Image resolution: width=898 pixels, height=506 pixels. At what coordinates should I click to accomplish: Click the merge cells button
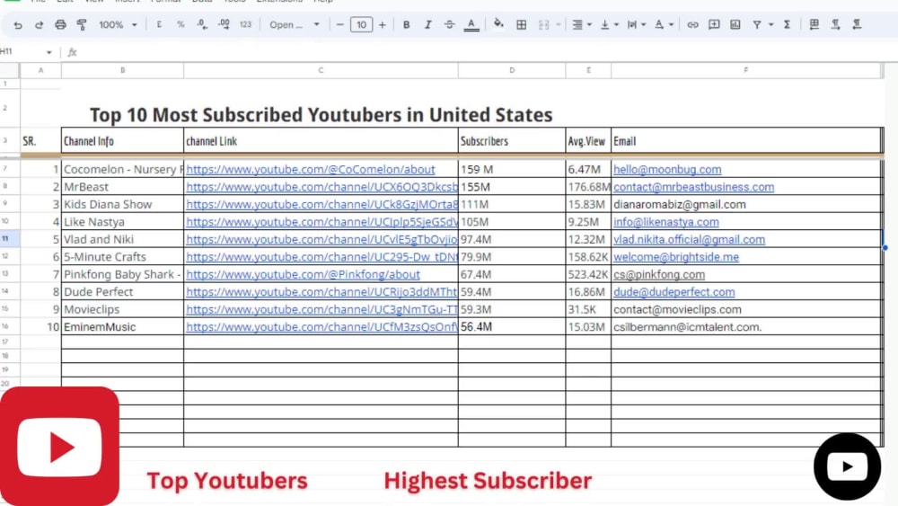(543, 24)
